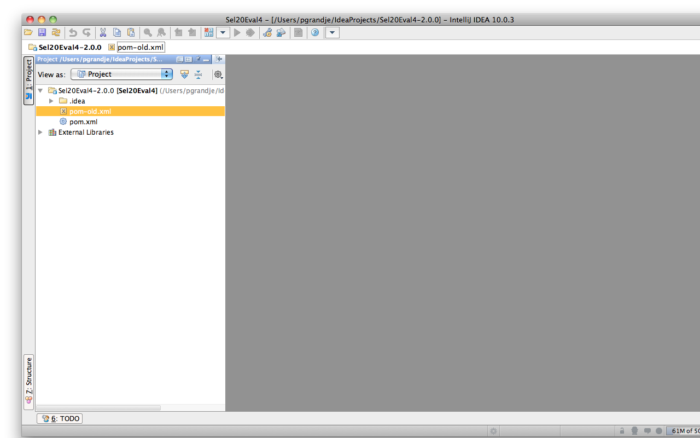Expand External Libraries node
The height and width of the screenshot is (438, 700).
click(40, 132)
